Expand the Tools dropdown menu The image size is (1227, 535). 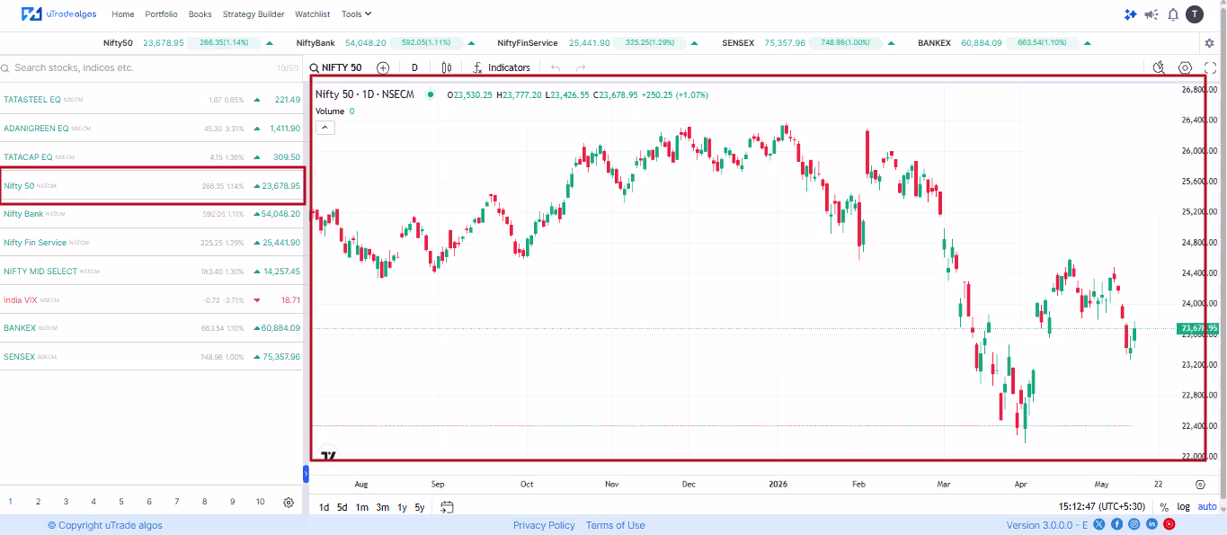357,14
